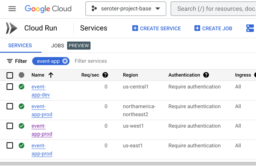
Task: Sort by Name using arrow
Action: (x=51, y=75)
